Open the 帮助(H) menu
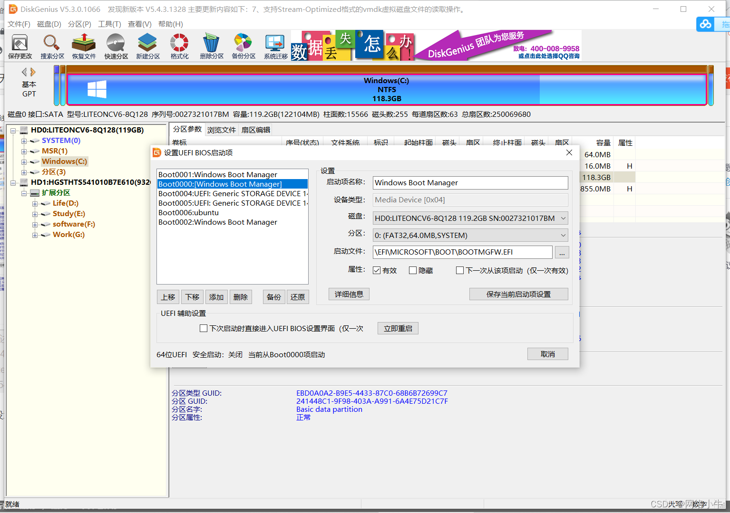 point(171,24)
